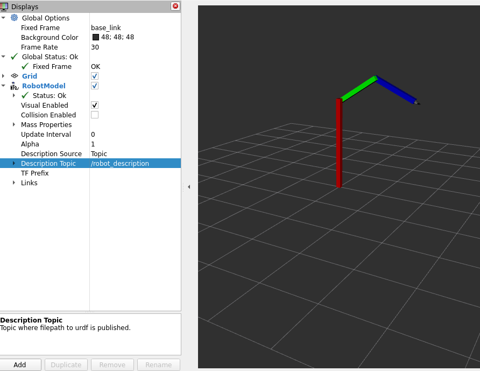Click the Add display button
The width and height of the screenshot is (480, 371).
(x=20, y=365)
